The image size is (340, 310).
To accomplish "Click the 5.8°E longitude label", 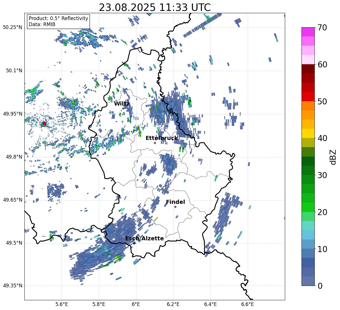I will tap(99, 304).
